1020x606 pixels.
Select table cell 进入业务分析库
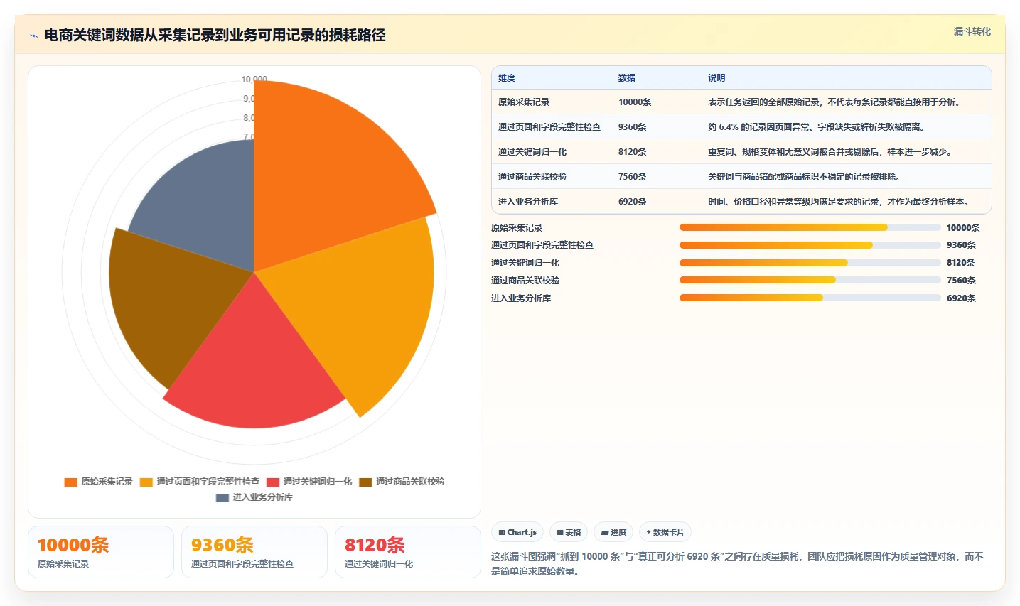click(528, 202)
